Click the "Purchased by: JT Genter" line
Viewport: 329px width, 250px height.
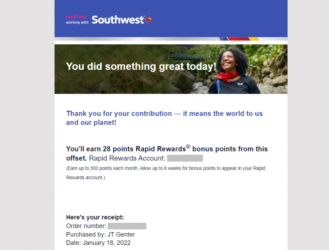100,234
